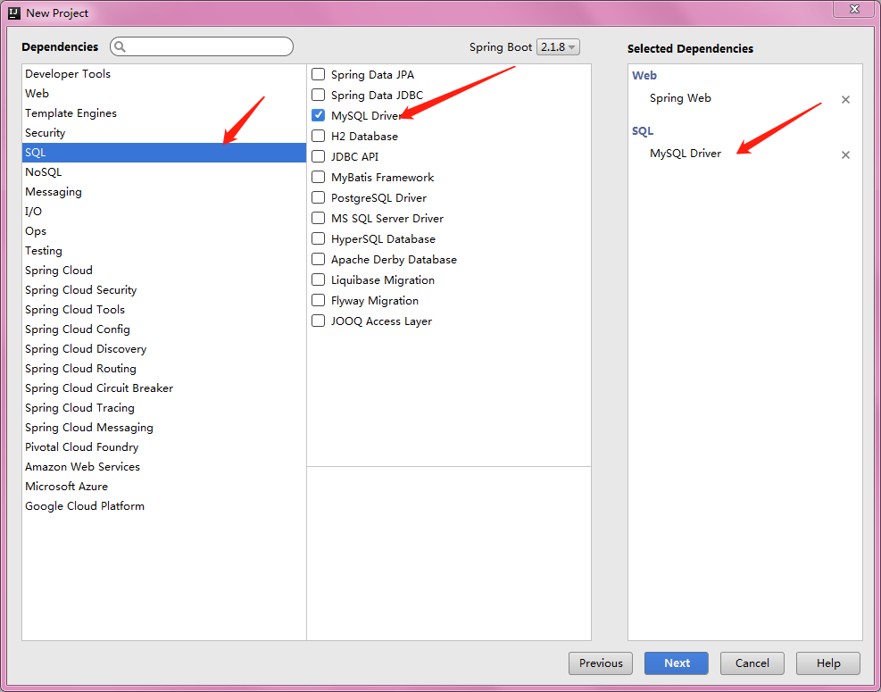This screenshot has width=881, height=692.
Task: Remove MySQL Driver from selected dependencies
Action: point(845,154)
